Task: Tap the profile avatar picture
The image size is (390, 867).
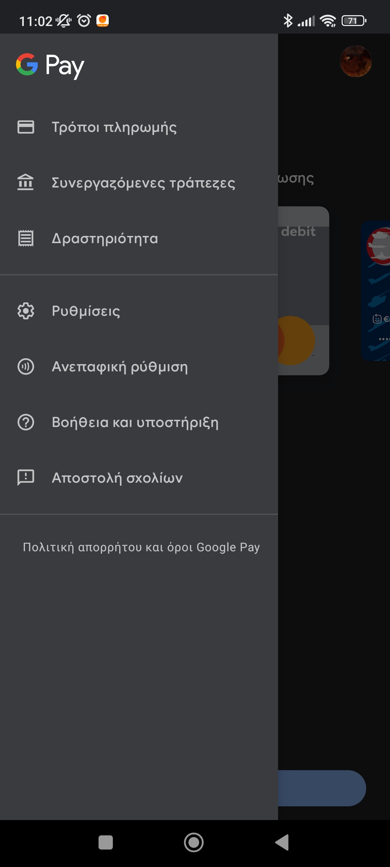Action: pos(356,61)
